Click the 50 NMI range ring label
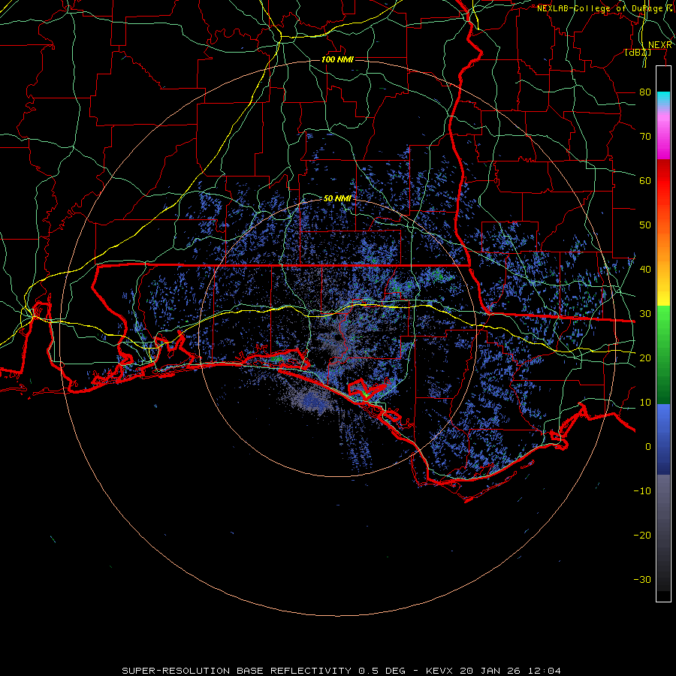Viewport: 676px width, 676px height. coord(337,198)
